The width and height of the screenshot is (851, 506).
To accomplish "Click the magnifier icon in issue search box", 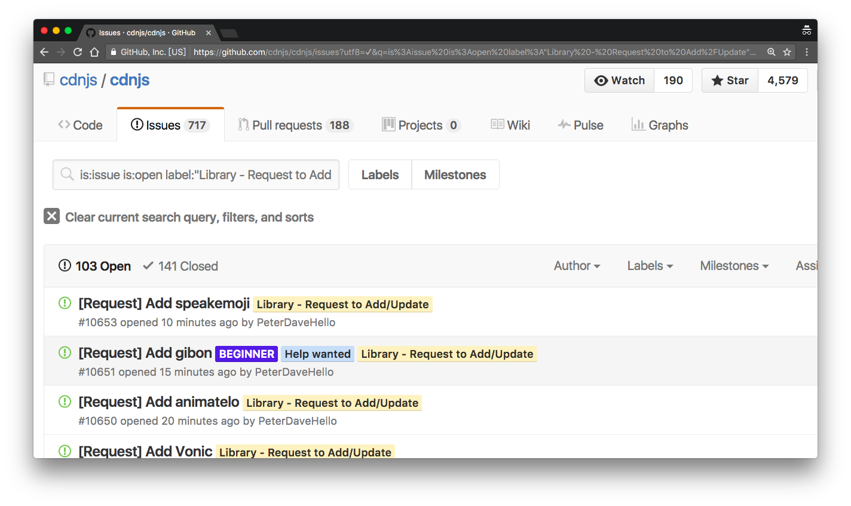I will [67, 174].
